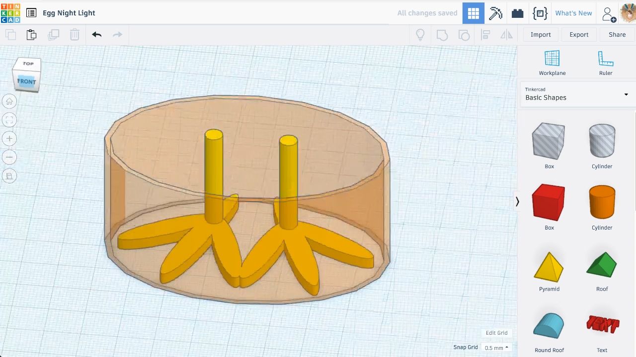Click the Edit Grid button
Screen dimensions: 636x357
pos(496,333)
